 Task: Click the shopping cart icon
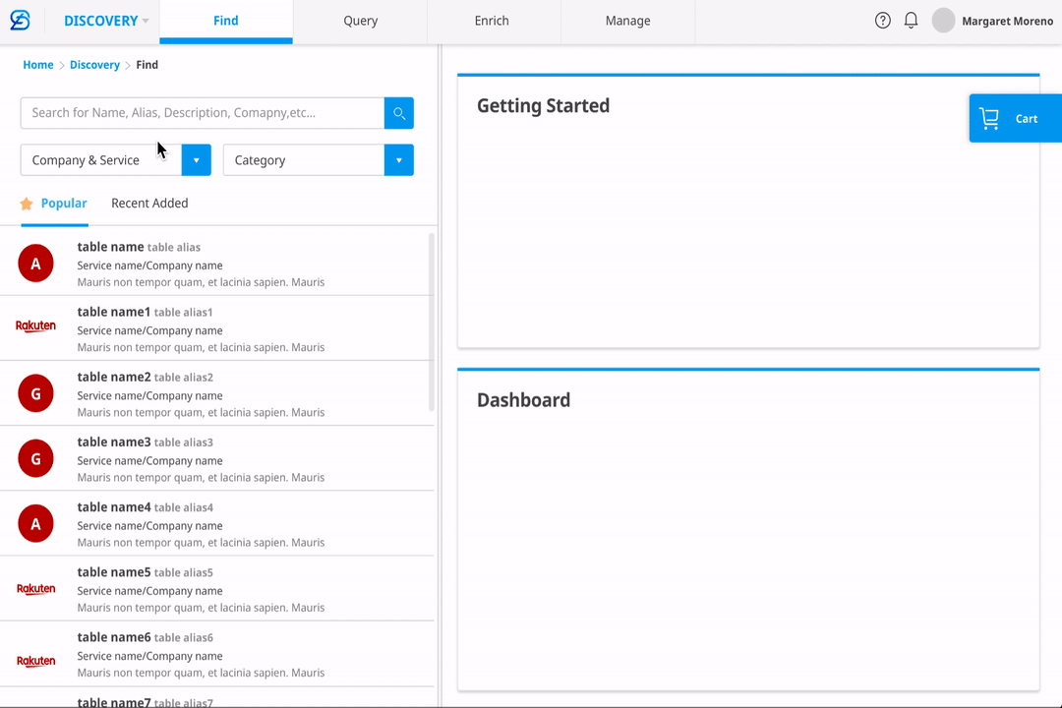point(989,119)
